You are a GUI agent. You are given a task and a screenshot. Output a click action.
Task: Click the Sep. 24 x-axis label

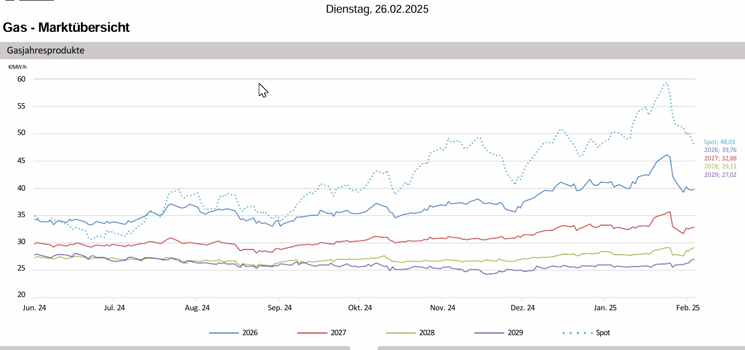tap(280, 308)
